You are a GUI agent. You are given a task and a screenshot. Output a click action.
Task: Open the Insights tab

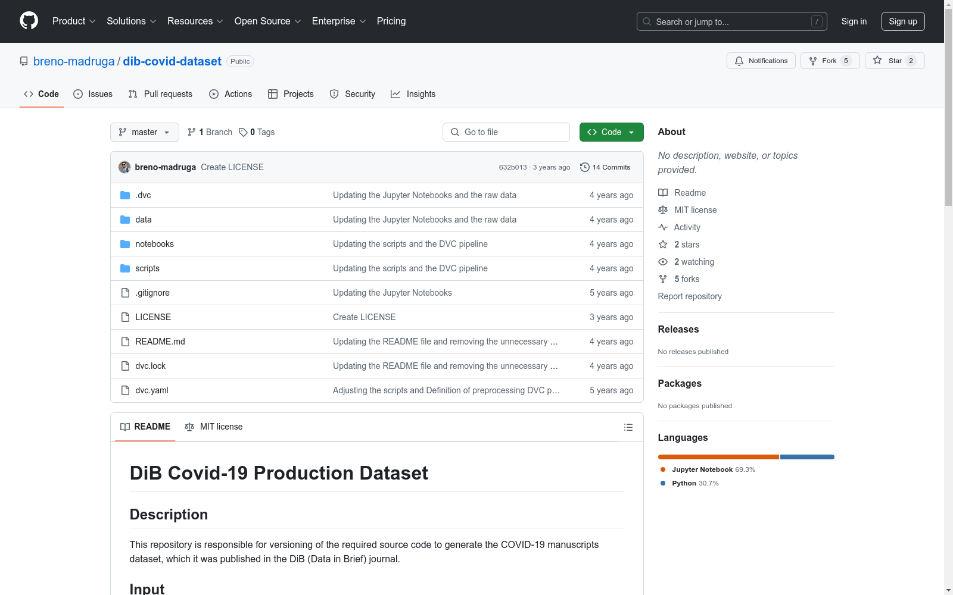(413, 94)
